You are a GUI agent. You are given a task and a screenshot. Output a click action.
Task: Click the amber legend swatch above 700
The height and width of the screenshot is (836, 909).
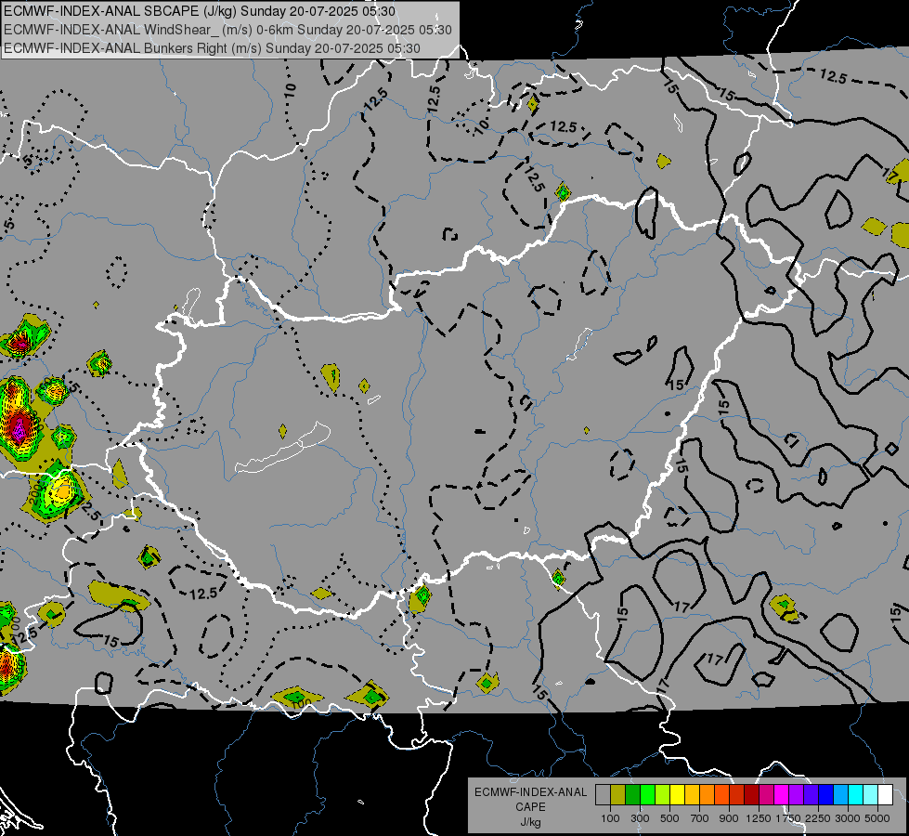click(x=692, y=794)
